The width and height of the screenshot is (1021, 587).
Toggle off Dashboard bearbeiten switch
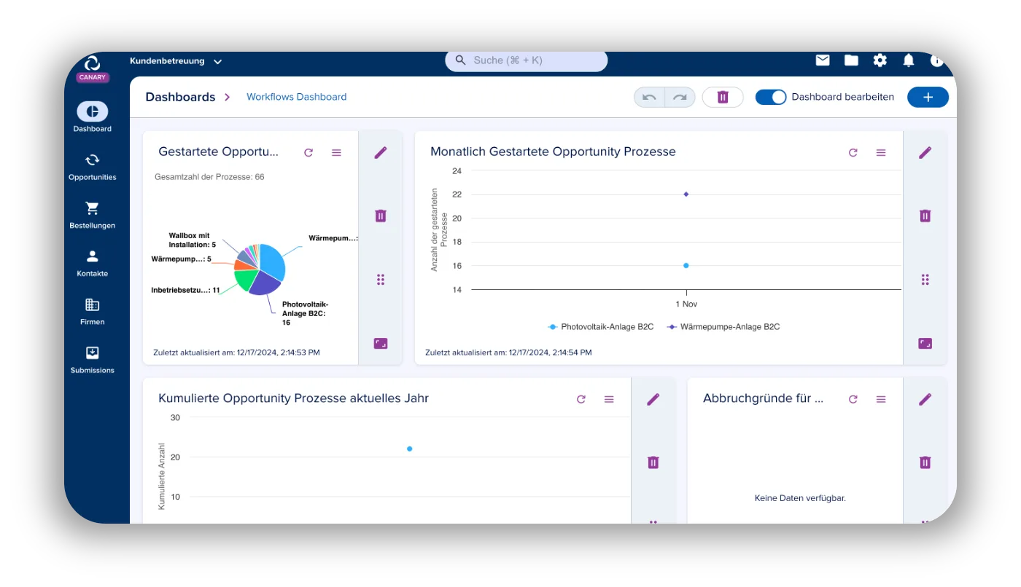click(771, 97)
